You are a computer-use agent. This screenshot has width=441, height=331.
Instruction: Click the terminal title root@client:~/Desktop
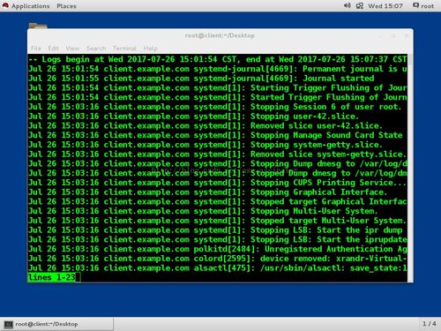[220, 35]
